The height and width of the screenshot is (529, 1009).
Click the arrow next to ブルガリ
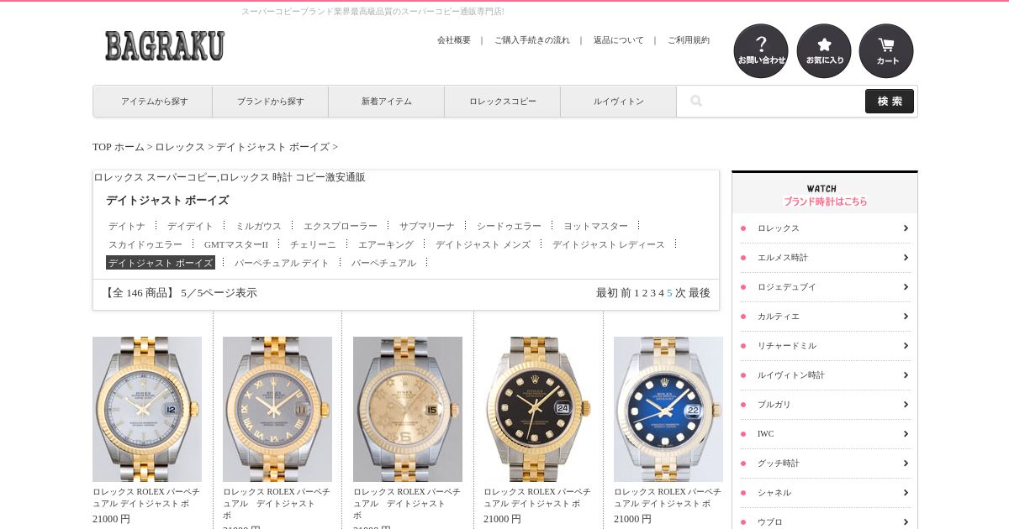click(906, 405)
